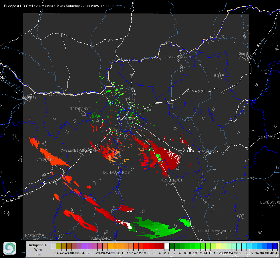Click the Heves county label
This screenshot has height=258, width=280.
click(211, 116)
